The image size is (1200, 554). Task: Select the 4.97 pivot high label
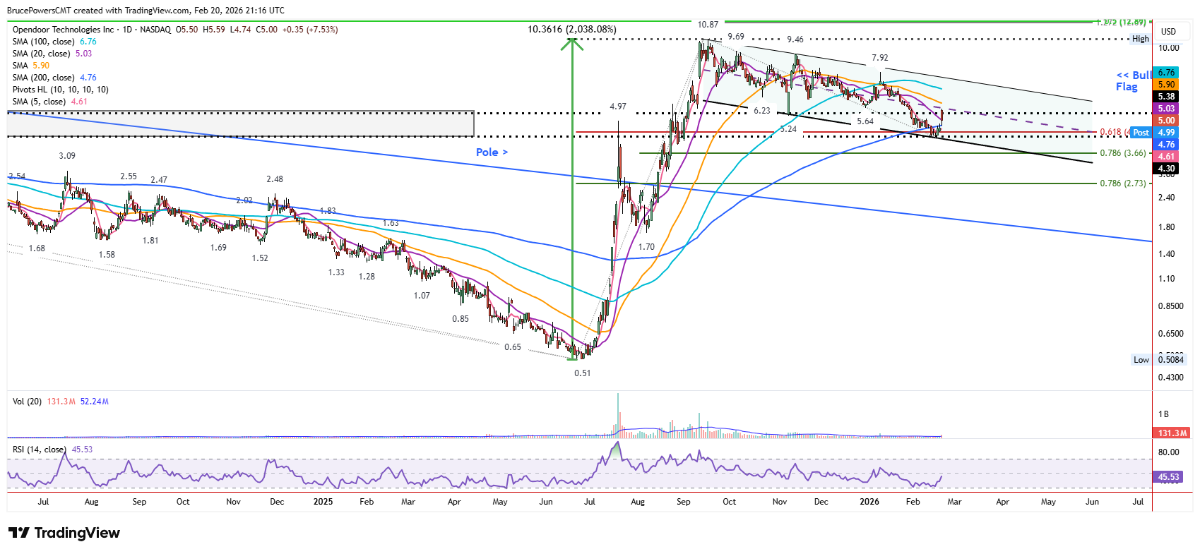point(618,107)
